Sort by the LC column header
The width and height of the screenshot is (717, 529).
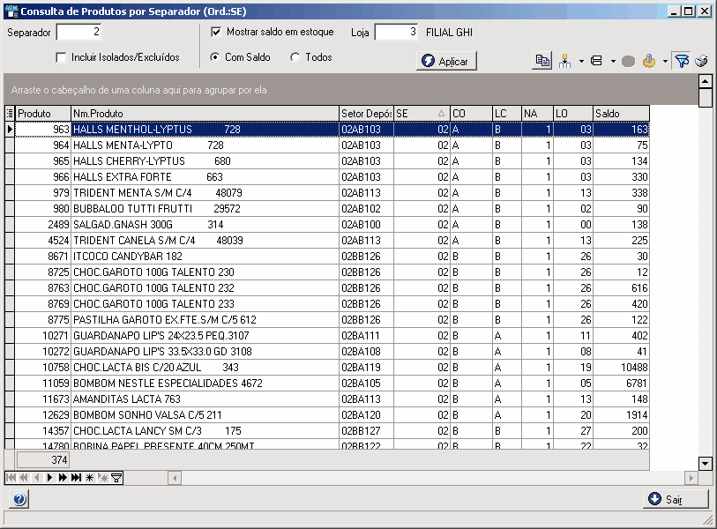(508, 114)
